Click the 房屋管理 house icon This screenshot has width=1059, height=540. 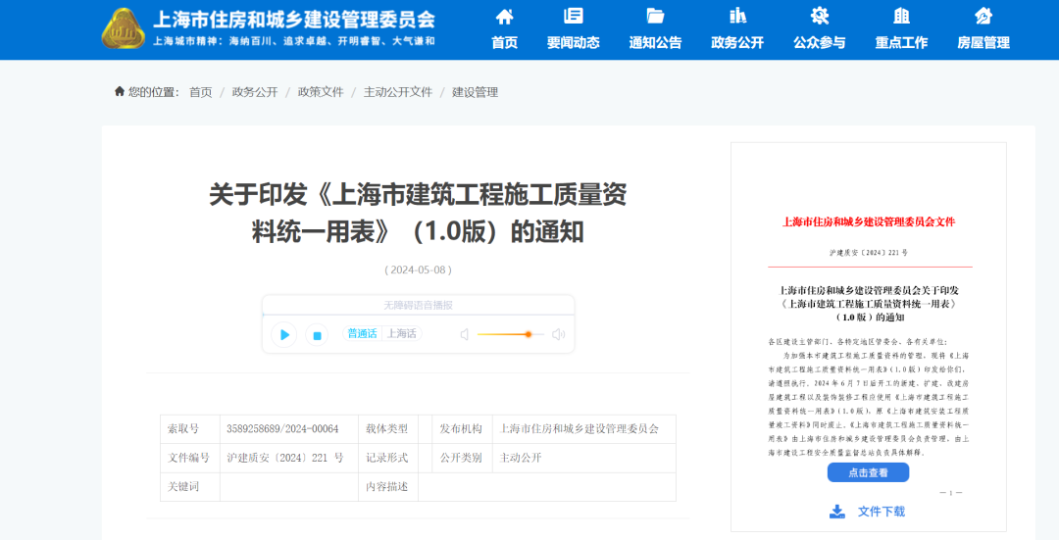983,16
